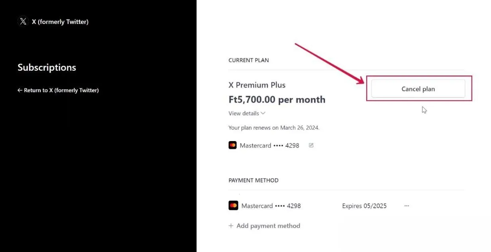Click the X (formerly Twitter) brand name
491x252 pixels.
tap(60, 22)
